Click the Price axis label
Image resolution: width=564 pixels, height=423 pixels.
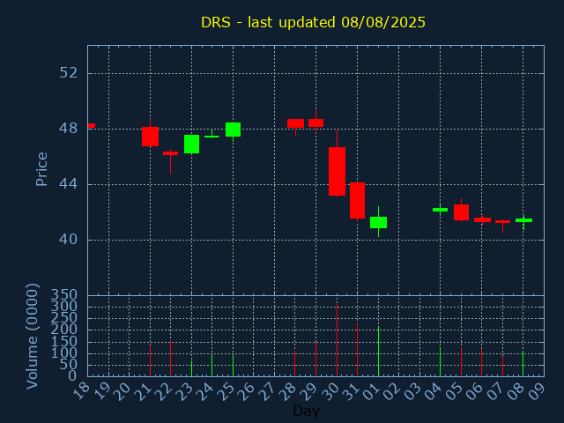pyautogui.click(x=41, y=169)
